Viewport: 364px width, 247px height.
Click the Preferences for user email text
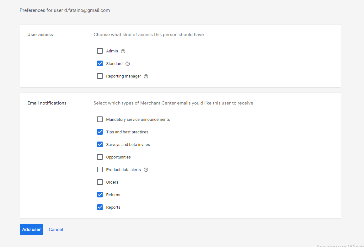[x=65, y=10]
